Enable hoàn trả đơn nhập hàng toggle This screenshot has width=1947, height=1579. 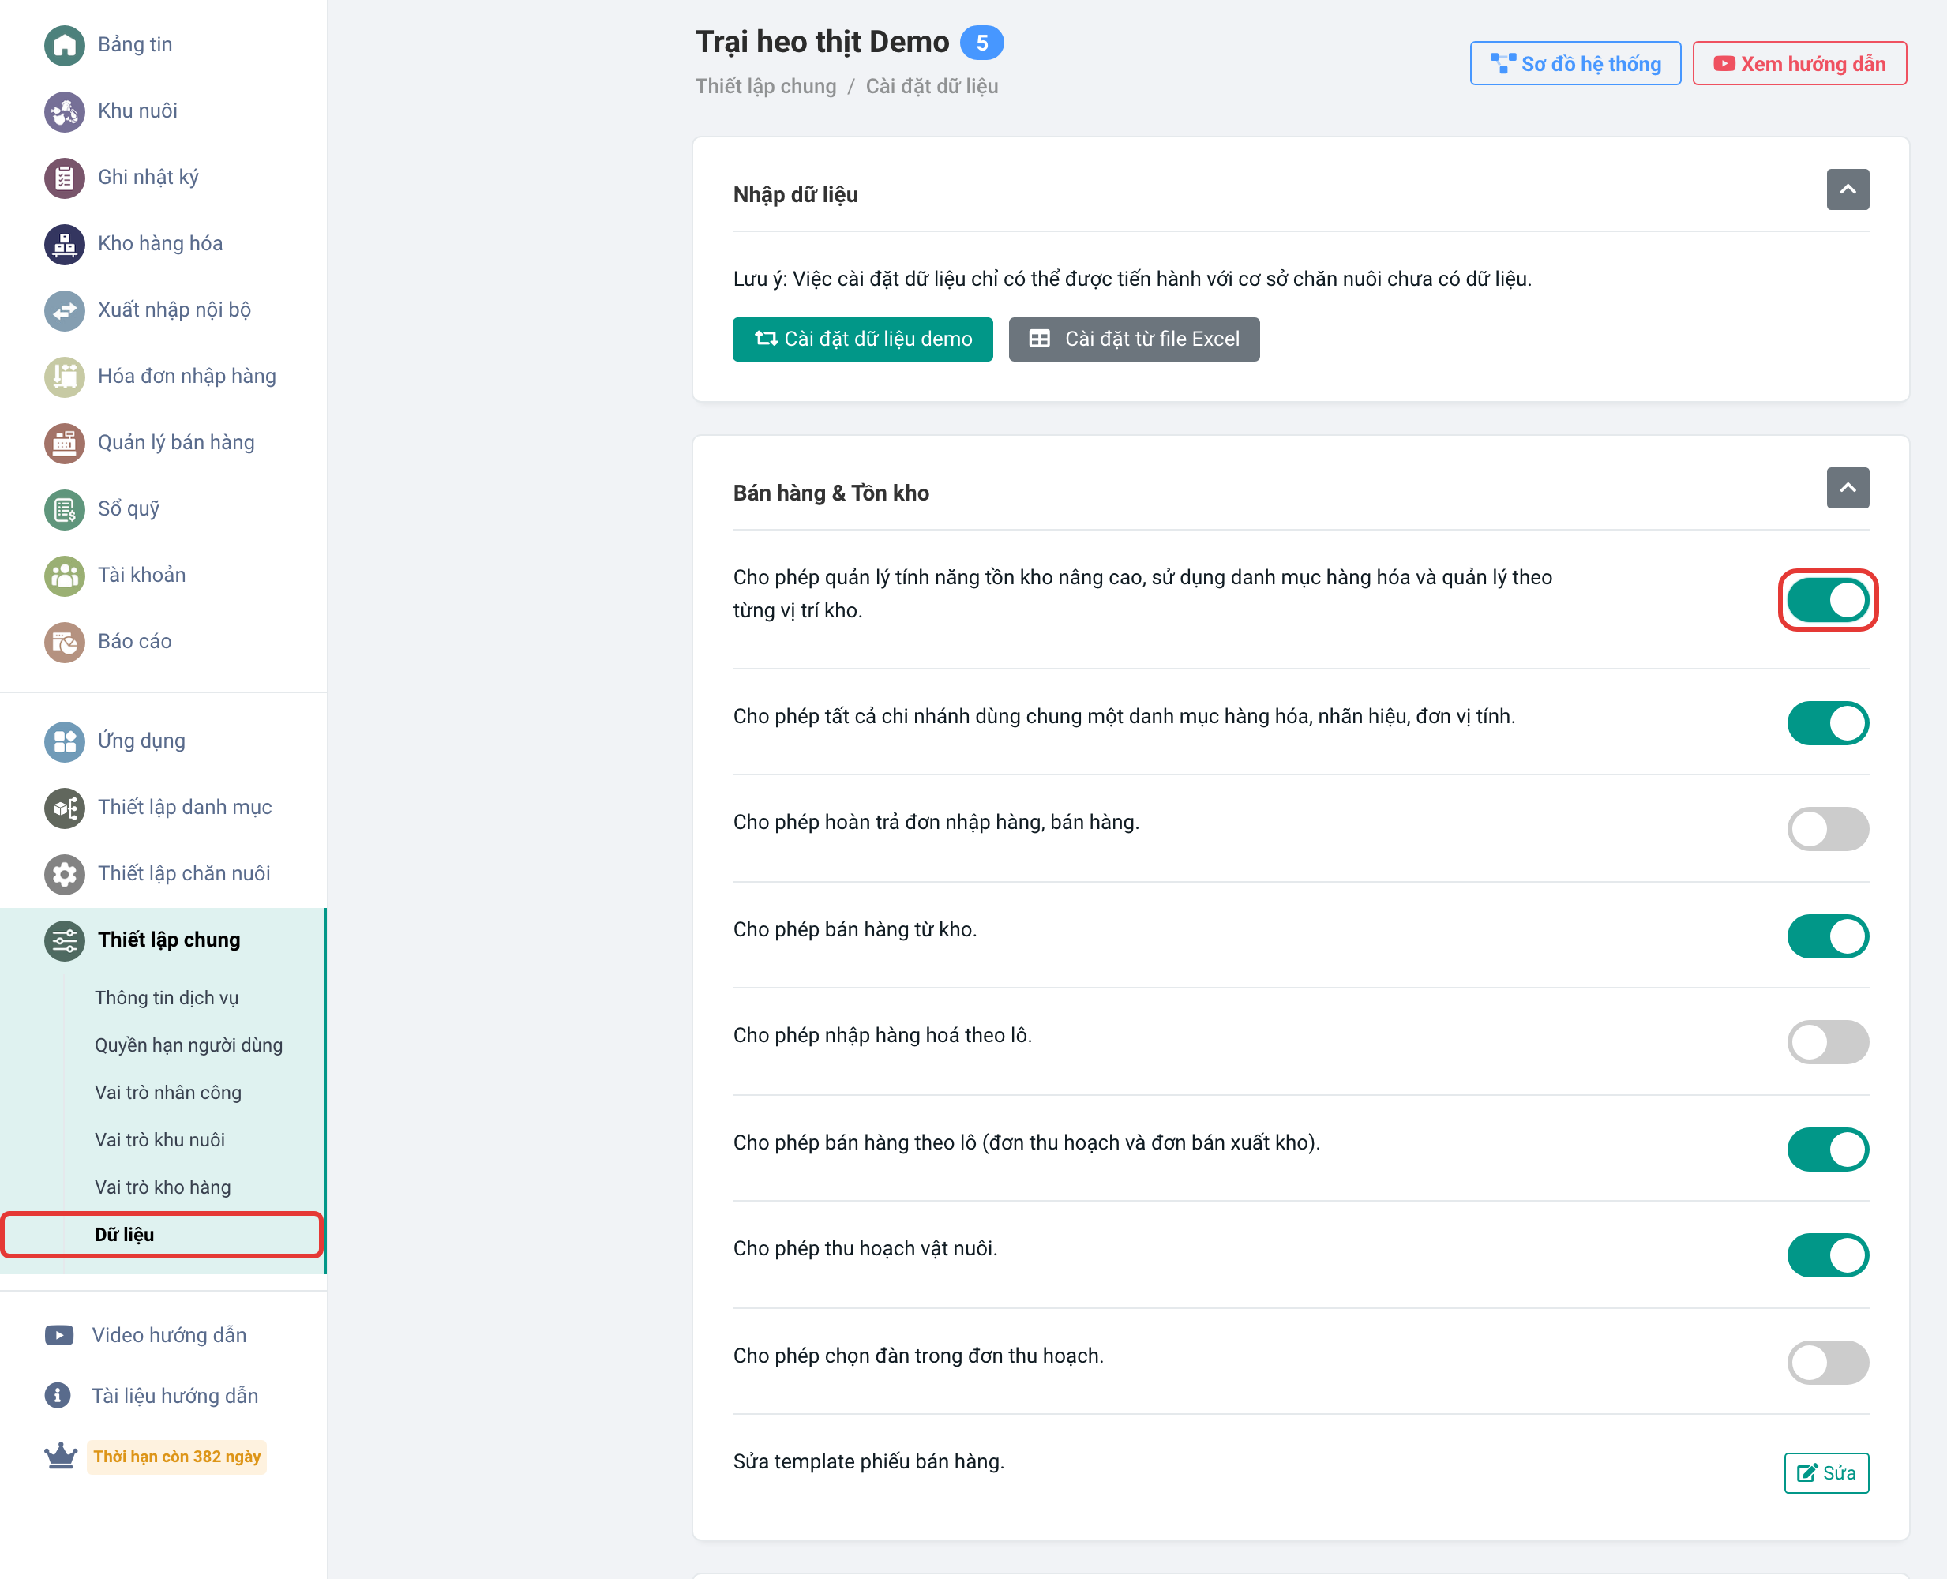(x=1827, y=829)
